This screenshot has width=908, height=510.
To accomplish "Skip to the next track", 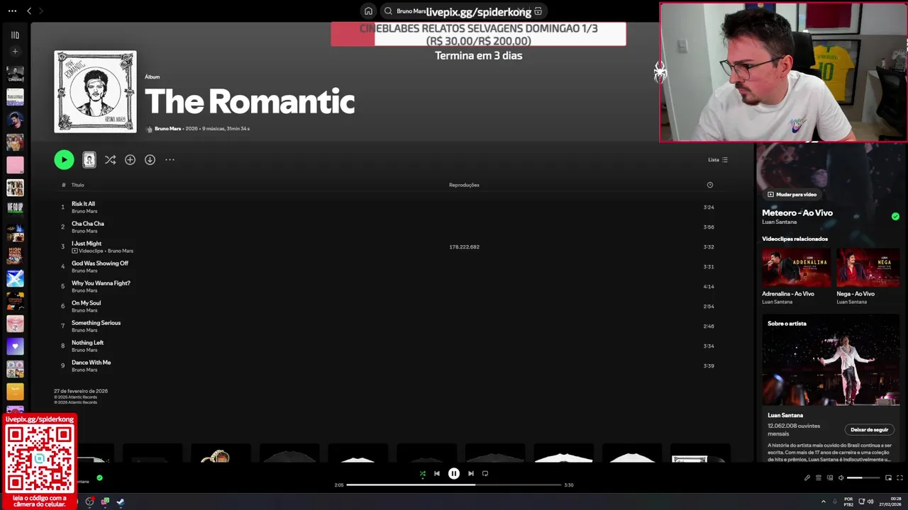I will click(471, 473).
